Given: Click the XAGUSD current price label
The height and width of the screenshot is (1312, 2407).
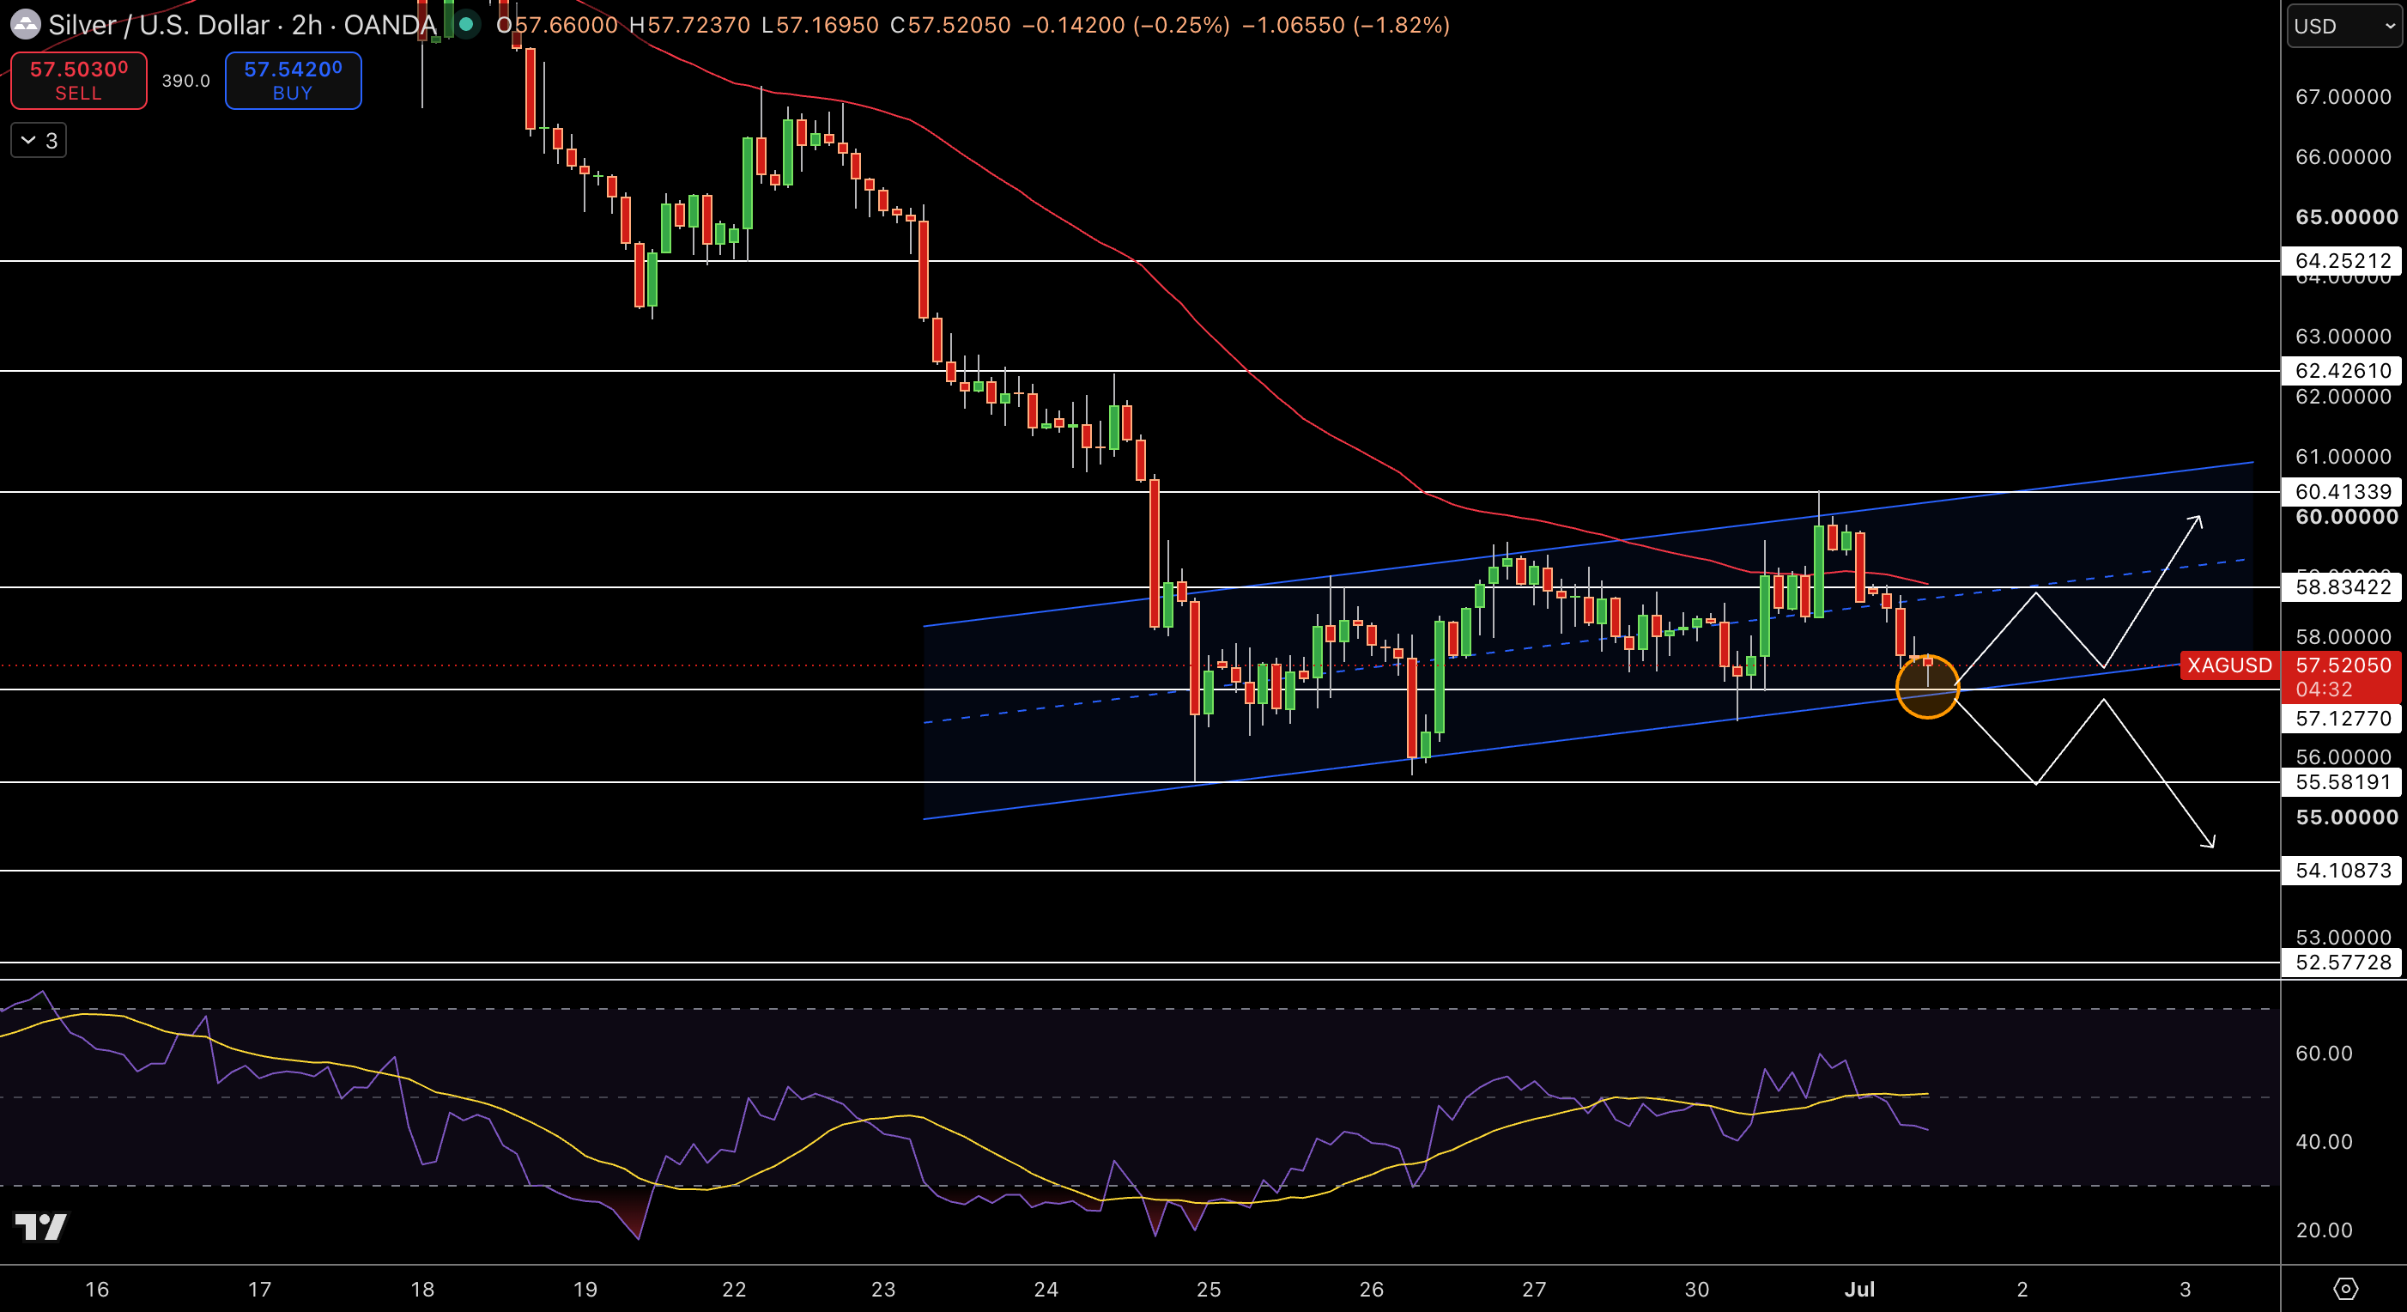Looking at the screenshot, I should 2229,665.
